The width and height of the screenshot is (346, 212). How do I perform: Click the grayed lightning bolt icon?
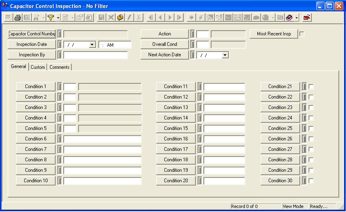coord(201,17)
